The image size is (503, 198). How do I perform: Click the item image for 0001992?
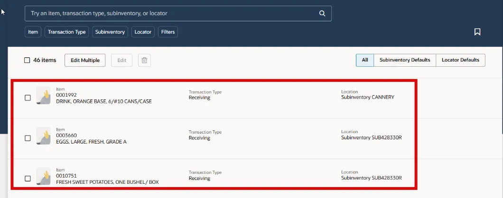click(x=43, y=96)
